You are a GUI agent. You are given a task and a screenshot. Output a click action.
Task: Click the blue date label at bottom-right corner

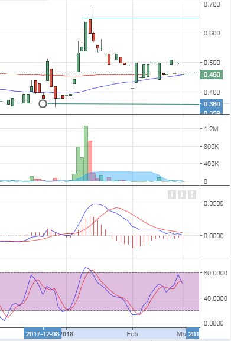[193, 334]
